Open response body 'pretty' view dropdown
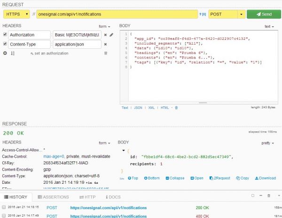The height and width of the screenshot is (218, 282). click(267, 143)
